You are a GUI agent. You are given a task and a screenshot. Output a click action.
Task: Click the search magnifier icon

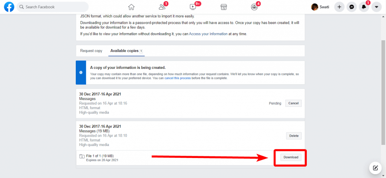pyautogui.click(x=21, y=7)
